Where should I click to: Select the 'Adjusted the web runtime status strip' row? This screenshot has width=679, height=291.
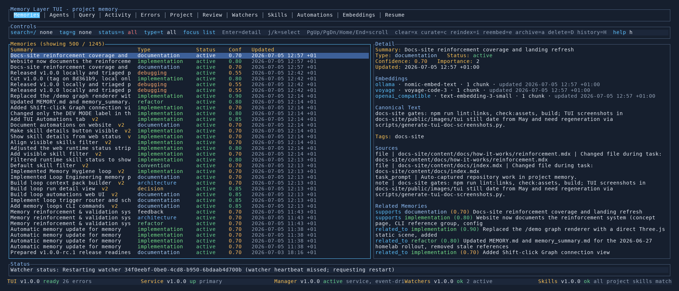coord(190,148)
